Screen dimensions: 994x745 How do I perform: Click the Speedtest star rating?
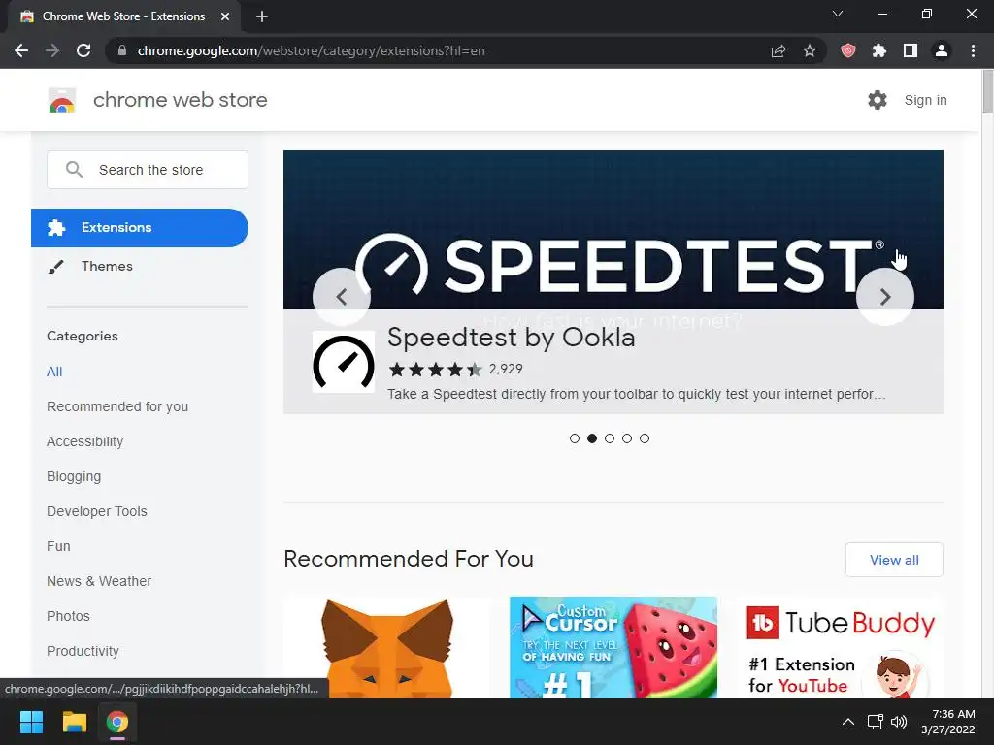[436, 370]
